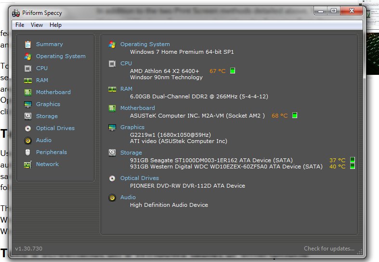Click the Graphics heading link in summary
The image size is (379, 262).
tap(132, 127)
